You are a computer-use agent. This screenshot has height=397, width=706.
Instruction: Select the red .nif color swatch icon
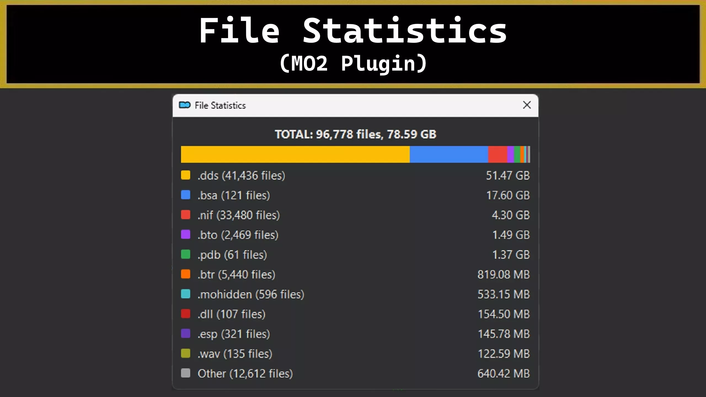[x=185, y=215]
